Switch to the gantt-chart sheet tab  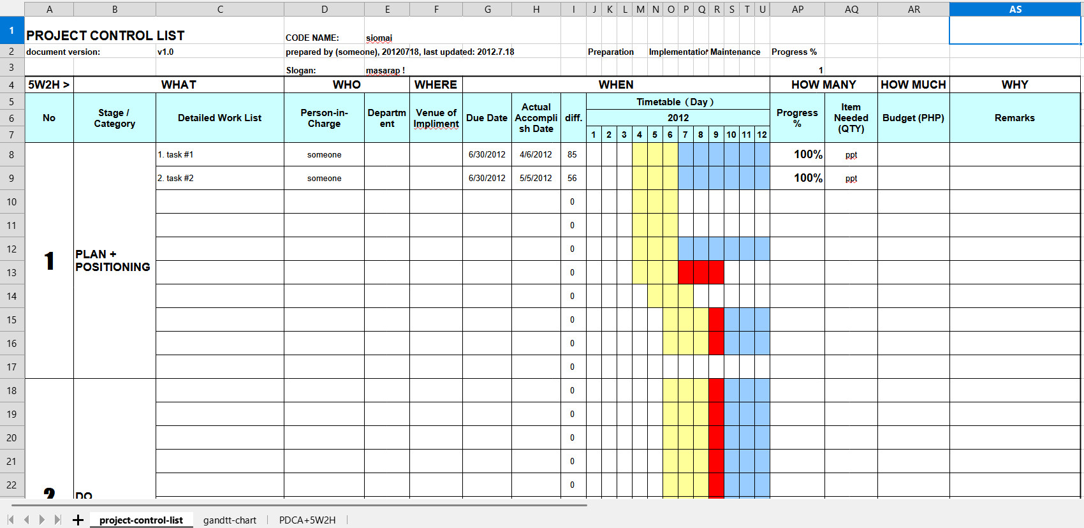pos(230,520)
